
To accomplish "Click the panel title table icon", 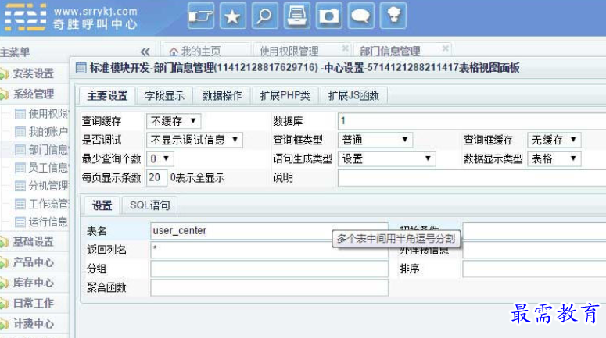I will pos(81,68).
